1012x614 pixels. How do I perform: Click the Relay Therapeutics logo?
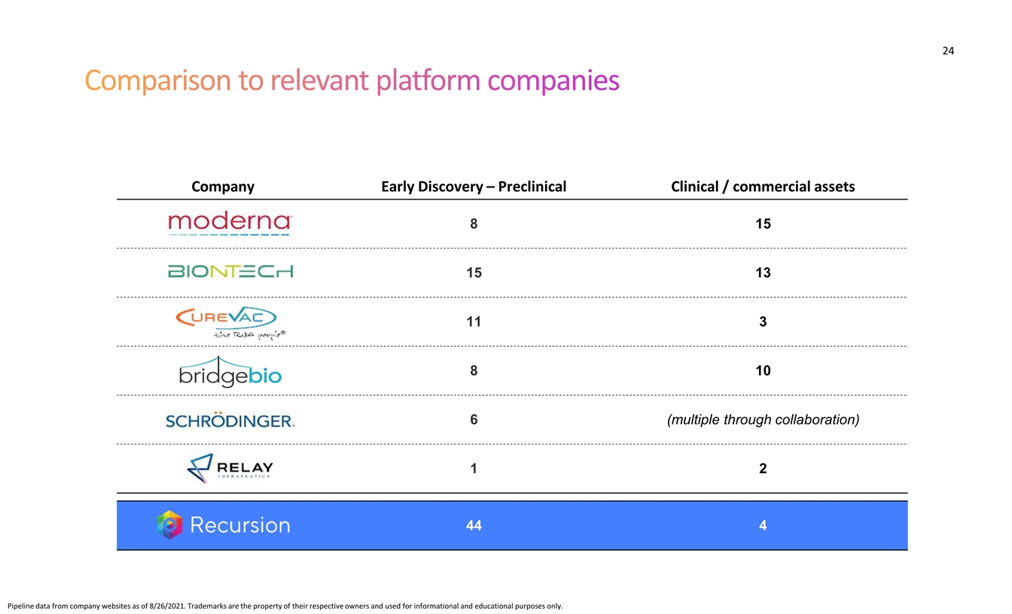click(x=230, y=469)
